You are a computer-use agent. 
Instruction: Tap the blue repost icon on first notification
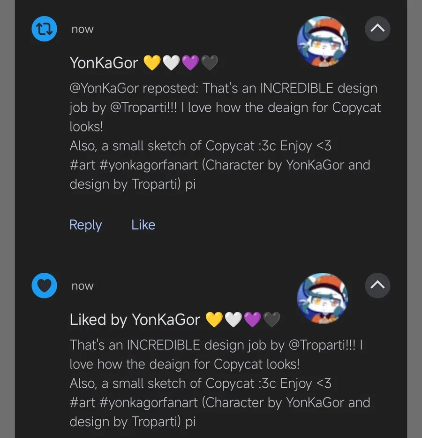[44, 29]
